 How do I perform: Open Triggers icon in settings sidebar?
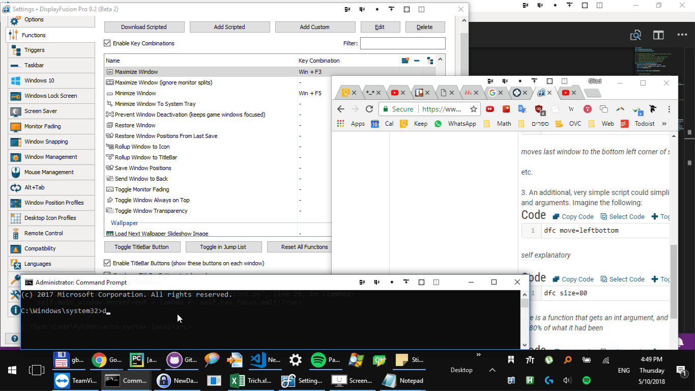point(15,50)
